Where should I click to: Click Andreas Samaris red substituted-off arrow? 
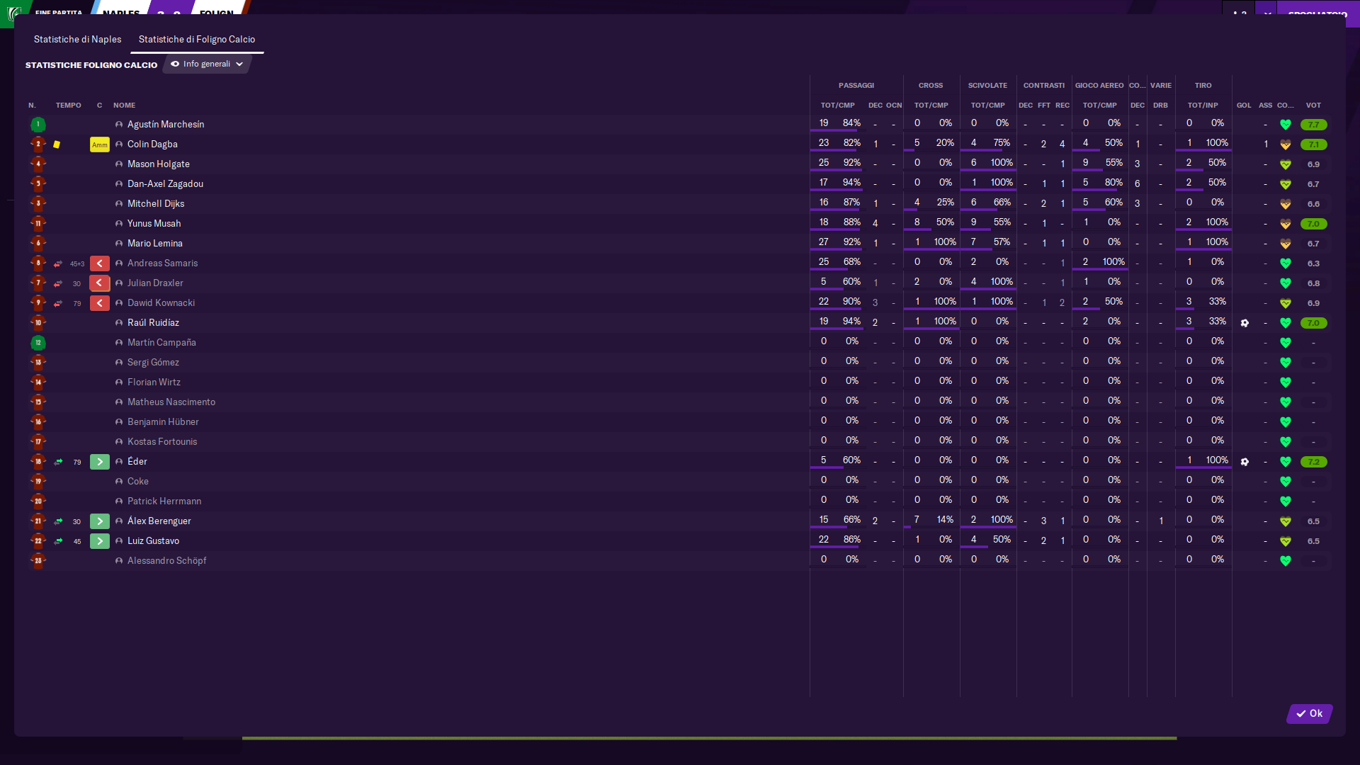click(99, 263)
